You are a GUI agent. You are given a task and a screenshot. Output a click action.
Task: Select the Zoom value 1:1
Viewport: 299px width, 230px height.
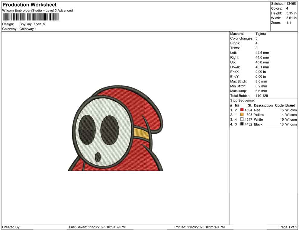tap(288, 23)
